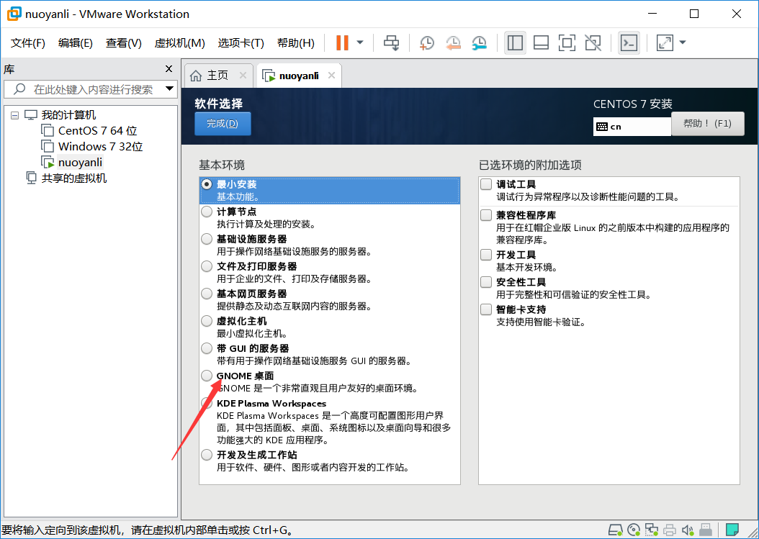Click the network adapter status bar icon

point(651,529)
